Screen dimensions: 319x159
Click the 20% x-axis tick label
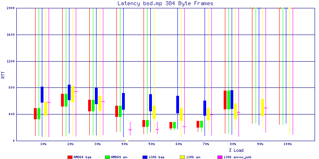point(71,144)
